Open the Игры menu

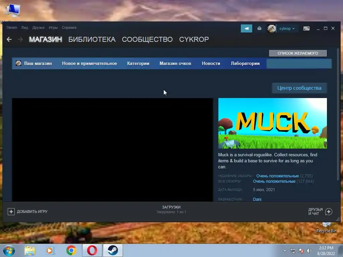click(x=53, y=27)
